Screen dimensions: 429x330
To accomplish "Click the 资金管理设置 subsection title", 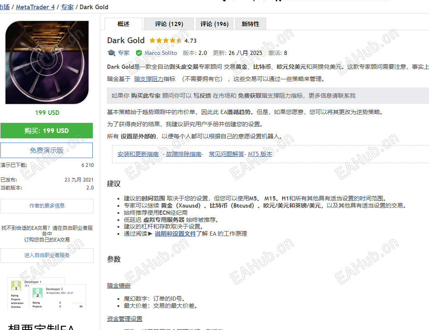I will click(125, 319).
